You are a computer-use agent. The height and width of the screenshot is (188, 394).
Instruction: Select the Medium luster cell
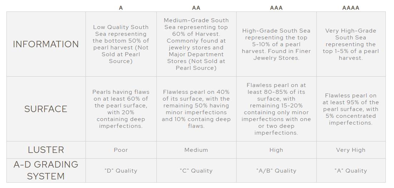pos(196,150)
